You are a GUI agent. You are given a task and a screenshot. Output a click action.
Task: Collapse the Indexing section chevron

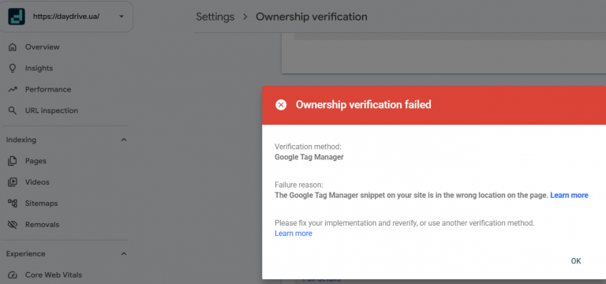124,140
